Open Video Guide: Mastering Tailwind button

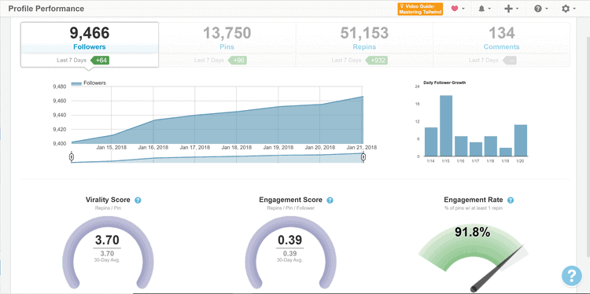(x=420, y=9)
